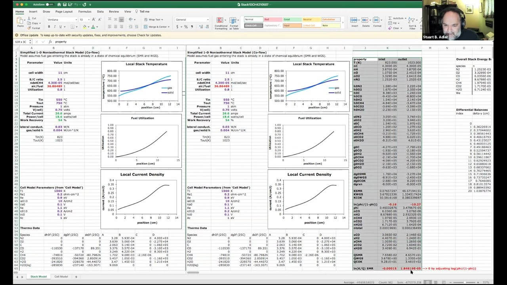Toggle Italic formatting

pyautogui.click(x=55, y=27)
